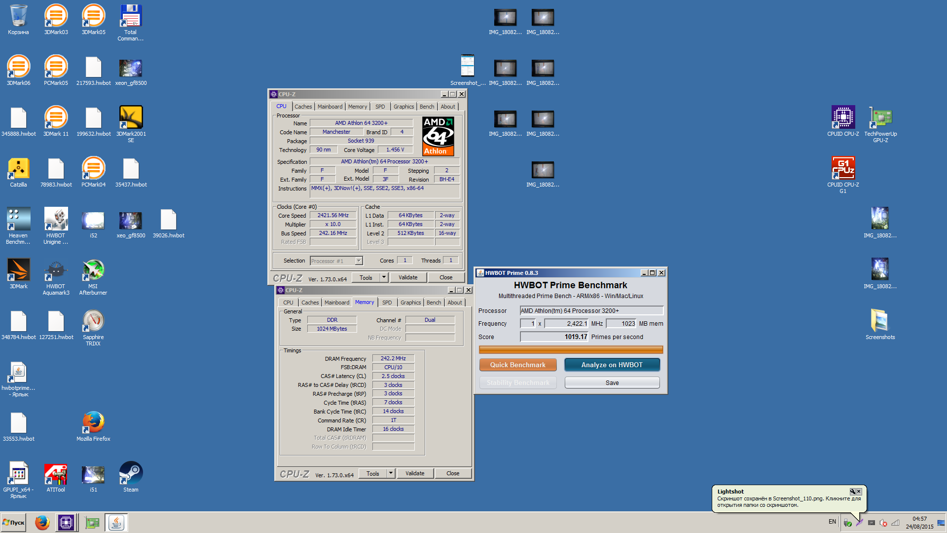The width and height of the screenshot is (947, 533).
Task: Click the Score value field 1019.17
Action: 554,337
